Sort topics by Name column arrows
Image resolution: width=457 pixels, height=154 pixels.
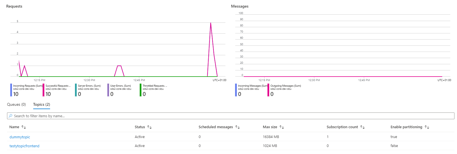[24, 127]
